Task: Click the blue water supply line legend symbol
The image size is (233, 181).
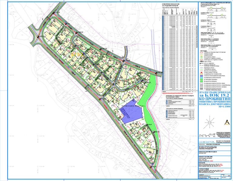Action: tap(201, 68)
